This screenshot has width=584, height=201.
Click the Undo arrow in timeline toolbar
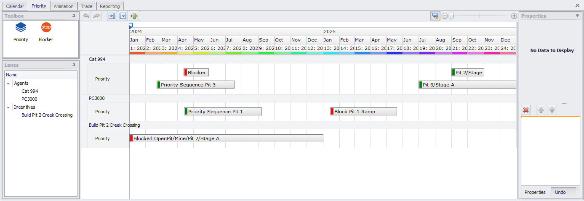tap(86, 16)
